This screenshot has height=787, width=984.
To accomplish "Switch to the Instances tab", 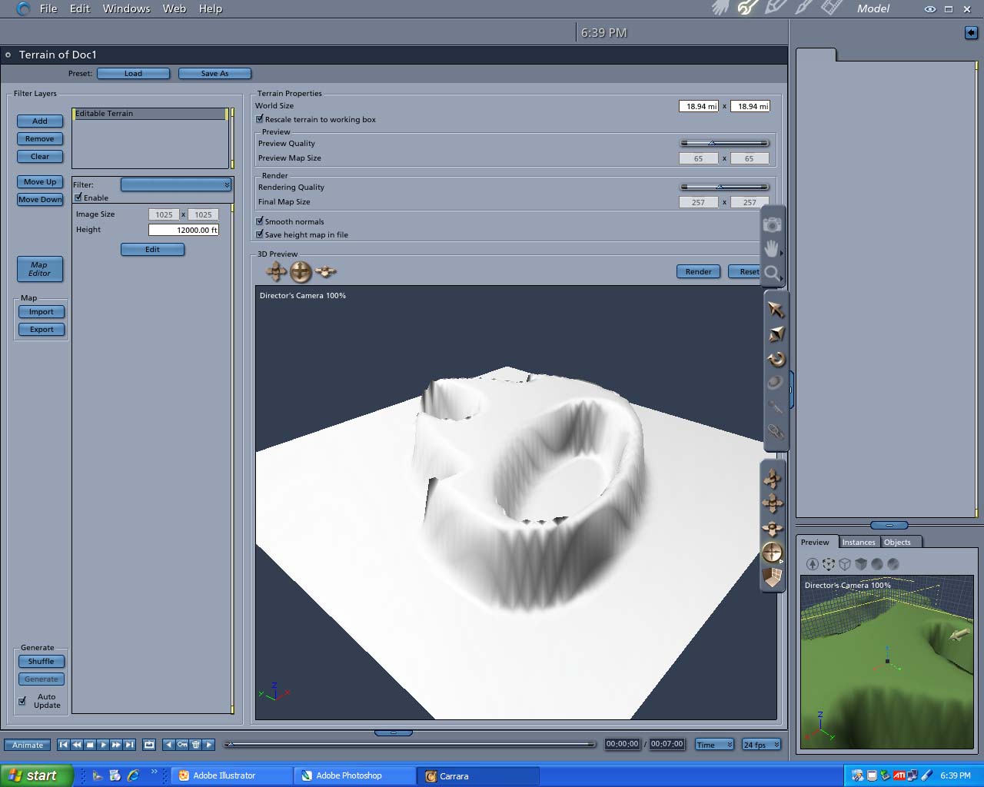I will [x=858, y=542].
